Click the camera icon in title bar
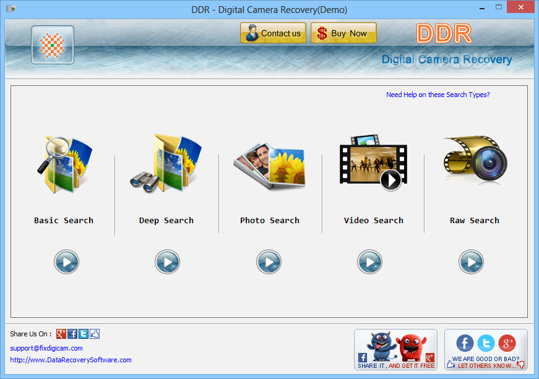This screenshot has height=379, width=539. coord(11,8)
